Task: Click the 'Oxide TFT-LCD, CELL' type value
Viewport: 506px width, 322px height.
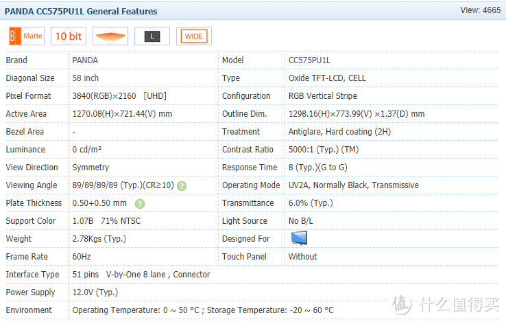Action: pos(327,78)
